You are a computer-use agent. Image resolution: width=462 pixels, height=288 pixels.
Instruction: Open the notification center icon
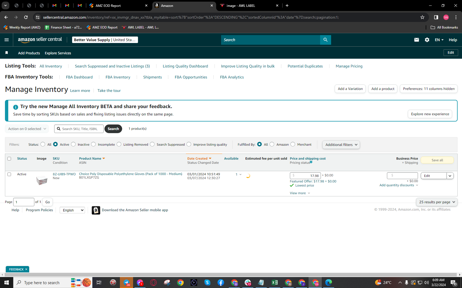click(454, 283)
